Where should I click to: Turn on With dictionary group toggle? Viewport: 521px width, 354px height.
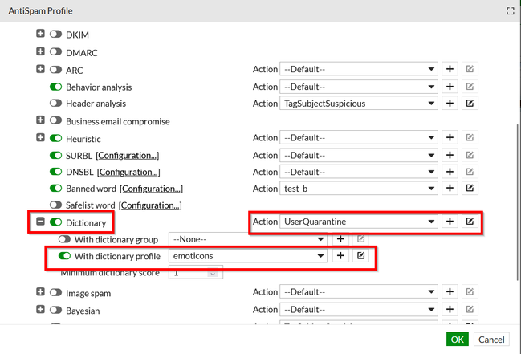point(66,239)
